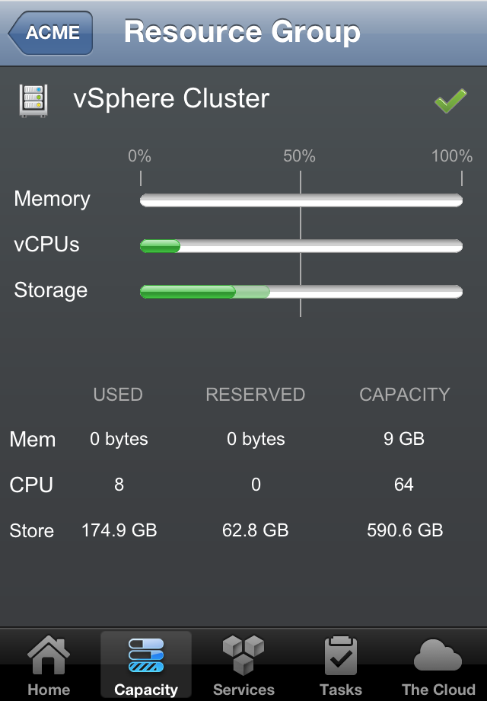Select the 9 GB memory capacity value
Screen dimensions: 487x701
click(x=404, y=440)
